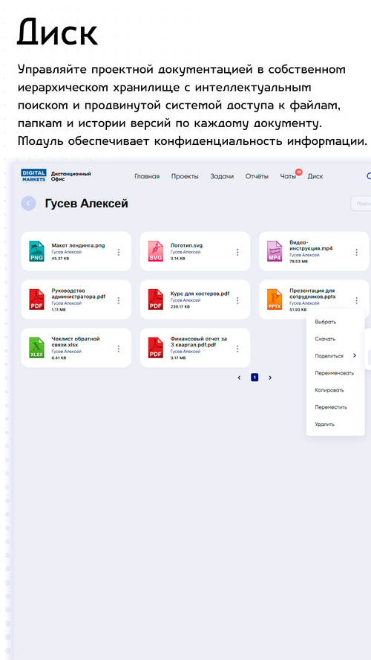Image resolution: width=371 pixels, height=660 pixels.
Task: Choose Переименовать in the context menu
Action: (335, 373)
